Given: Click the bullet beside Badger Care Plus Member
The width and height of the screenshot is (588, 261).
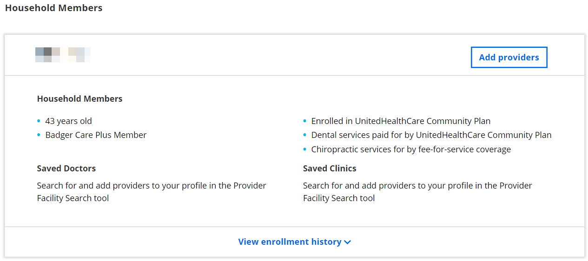Looking at the screenshot, I should click(x=39, y=135).
